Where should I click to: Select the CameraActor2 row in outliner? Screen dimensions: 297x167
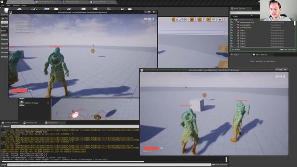263,28
